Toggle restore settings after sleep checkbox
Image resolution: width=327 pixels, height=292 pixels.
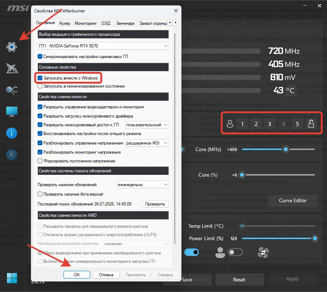[40, 134]
